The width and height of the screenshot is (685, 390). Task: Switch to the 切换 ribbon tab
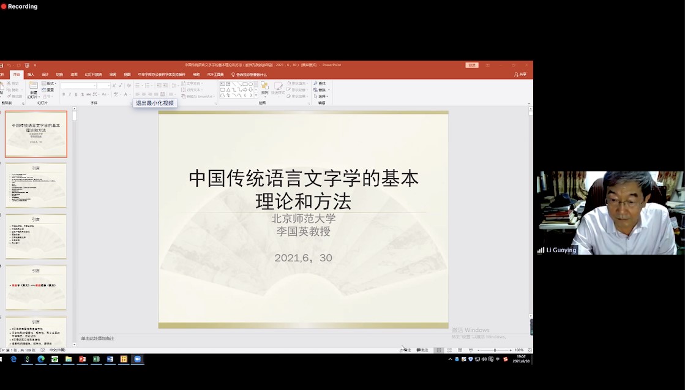pyautogui.click(x=59, y=74)
